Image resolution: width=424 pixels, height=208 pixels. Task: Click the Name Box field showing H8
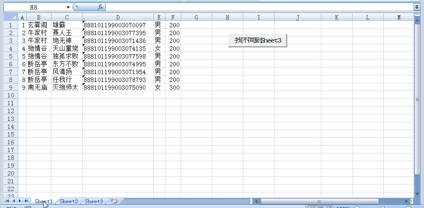[34, 7]
